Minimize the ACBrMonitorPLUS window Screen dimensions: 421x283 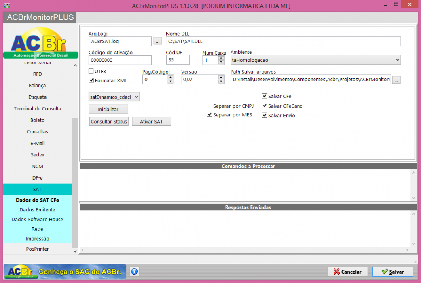tap(386, 5)
